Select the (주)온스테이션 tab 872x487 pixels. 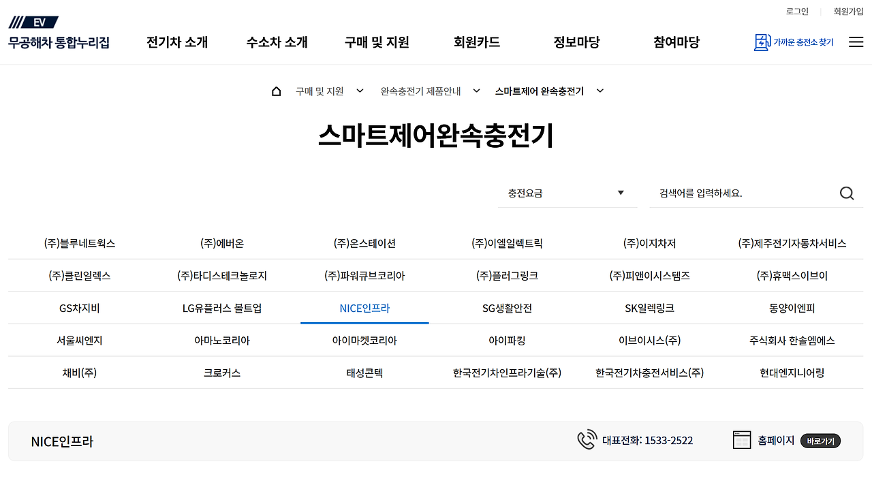pos(364,243)
